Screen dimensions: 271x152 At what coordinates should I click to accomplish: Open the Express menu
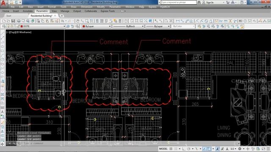click(152, 7)
